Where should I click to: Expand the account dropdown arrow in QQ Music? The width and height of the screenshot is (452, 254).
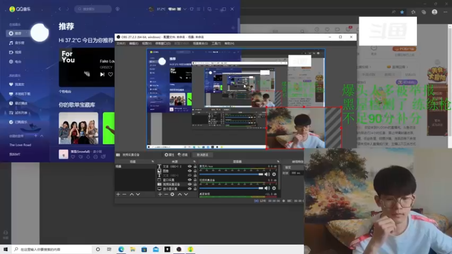pos(185,9)
